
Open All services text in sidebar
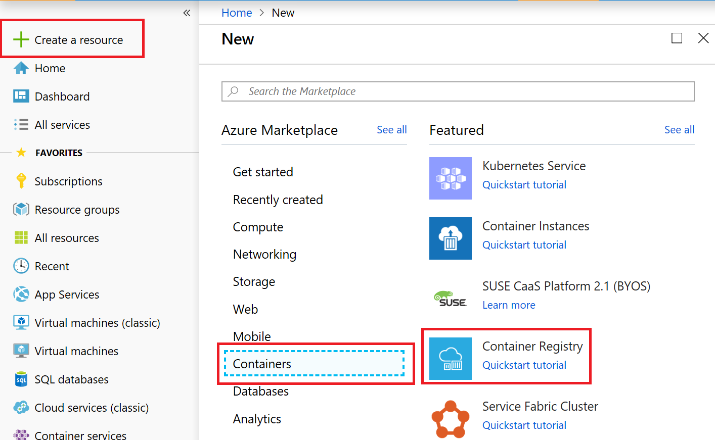62,125
